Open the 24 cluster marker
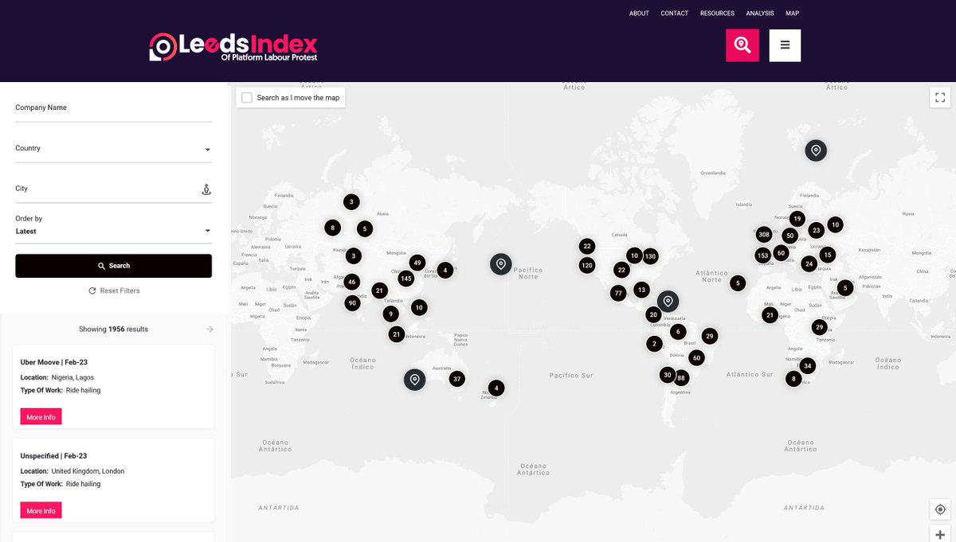The image size is (956, 542). pyautogui.click(x=809, y=263)
